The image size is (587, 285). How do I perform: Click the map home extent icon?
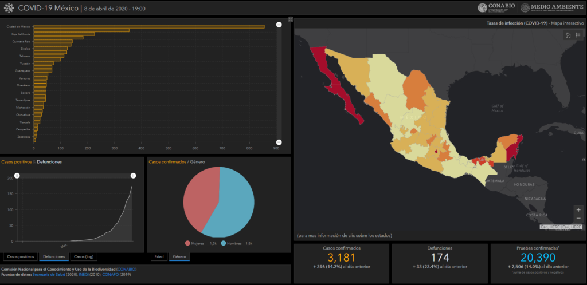(x=568, y=35)
